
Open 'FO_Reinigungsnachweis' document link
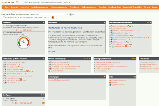121,35
